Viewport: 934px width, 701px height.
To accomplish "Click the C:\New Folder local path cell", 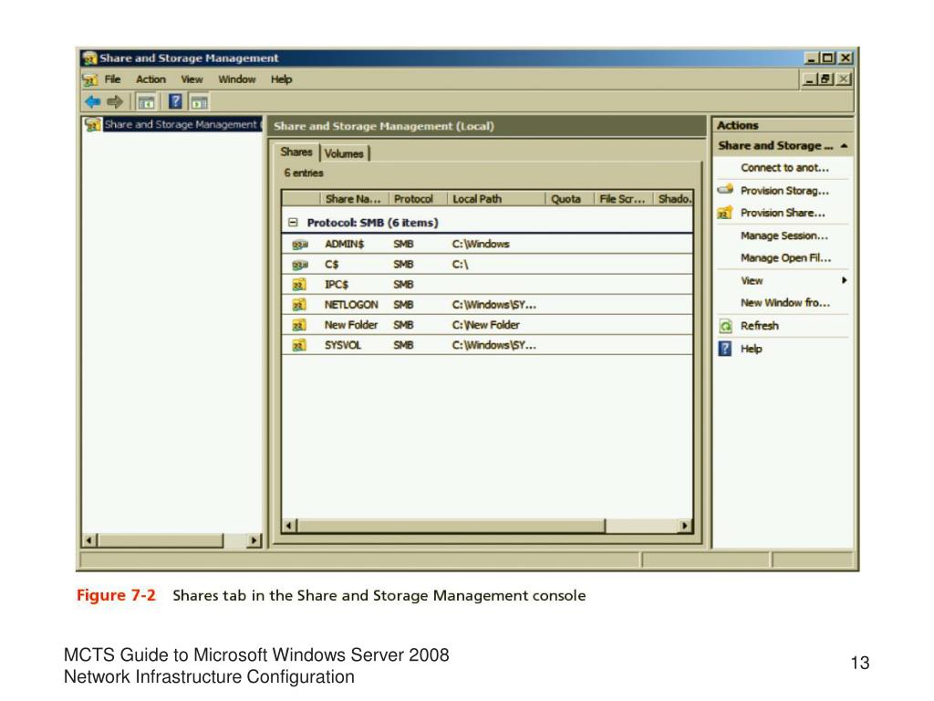I will [x=485, y=326].
